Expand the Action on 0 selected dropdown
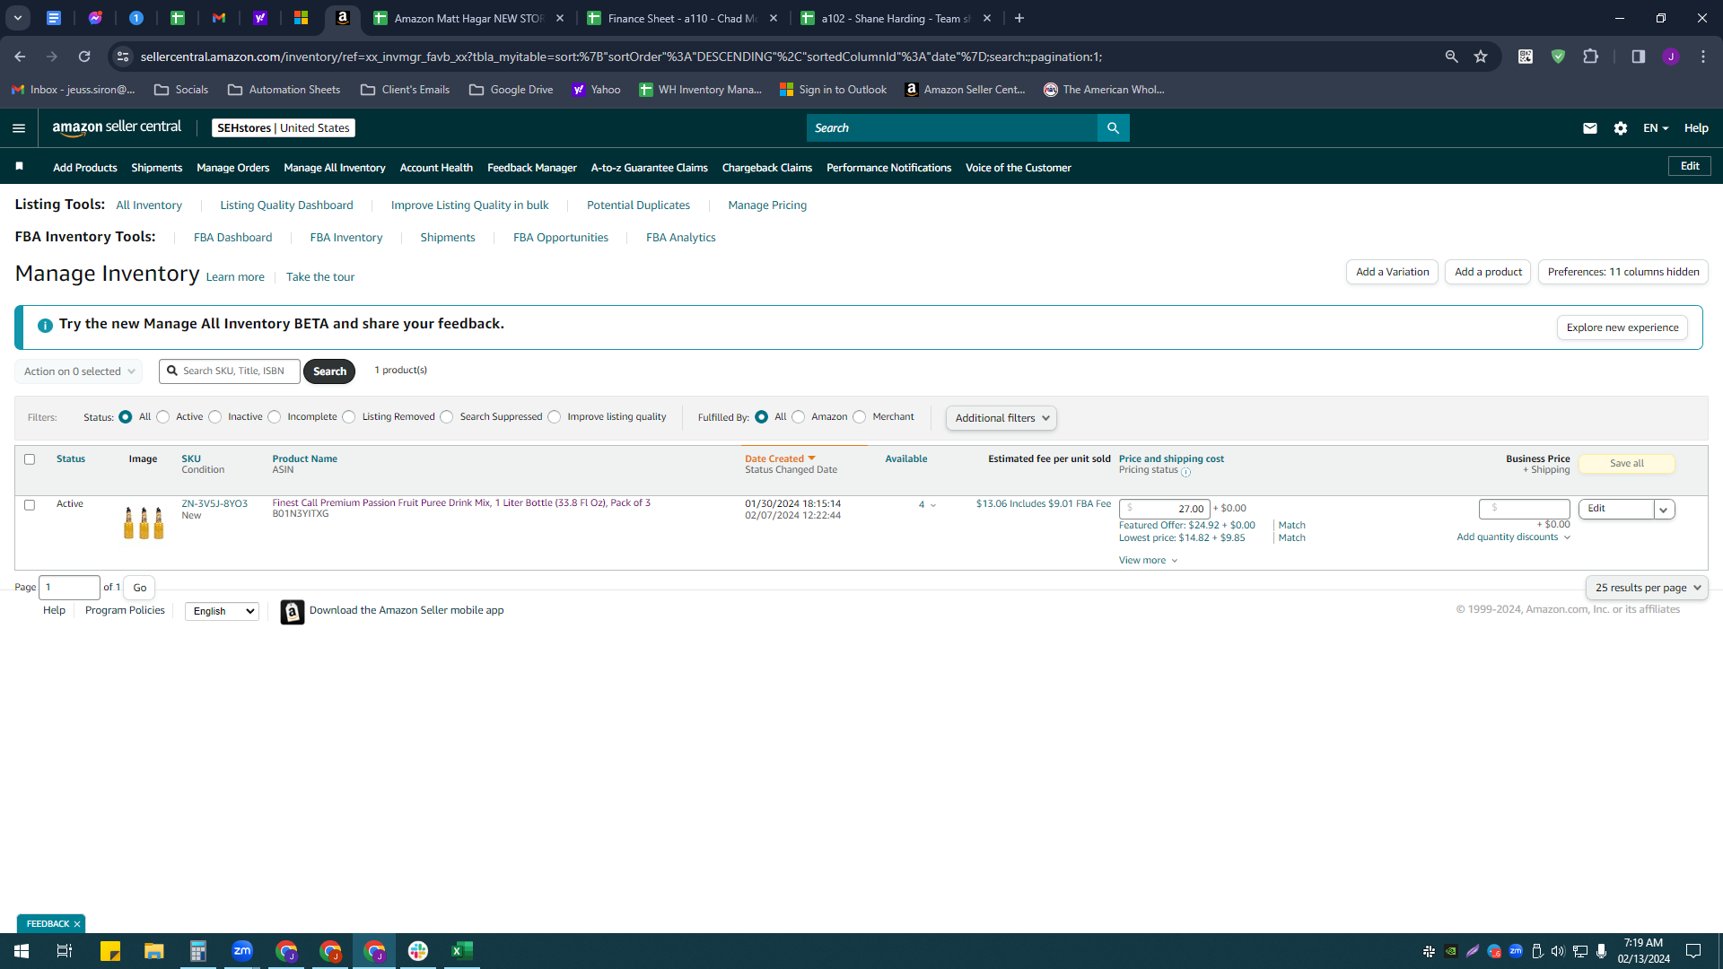The height and width of the screenshot is (969, 1723). [x=79, y=371]
